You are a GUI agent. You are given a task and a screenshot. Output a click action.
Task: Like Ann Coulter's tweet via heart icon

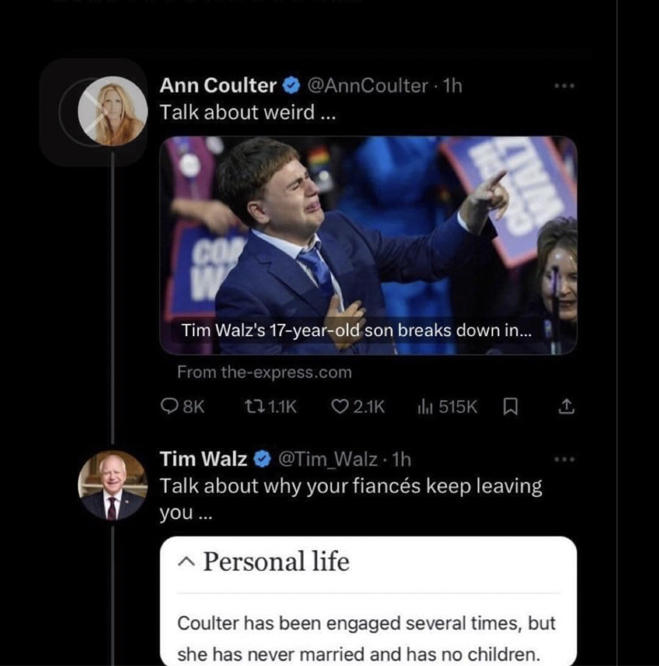click(339, 407)
